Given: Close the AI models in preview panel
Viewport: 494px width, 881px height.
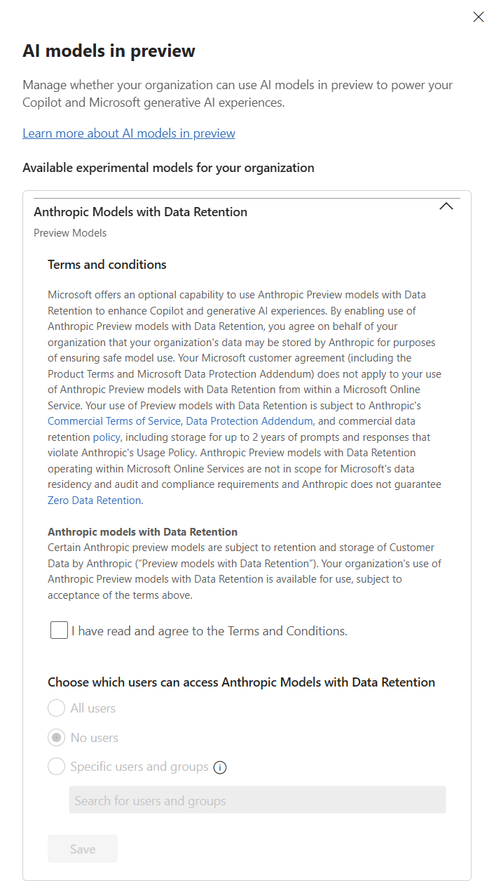Looking at the screenshot, I should click(479, 17).
